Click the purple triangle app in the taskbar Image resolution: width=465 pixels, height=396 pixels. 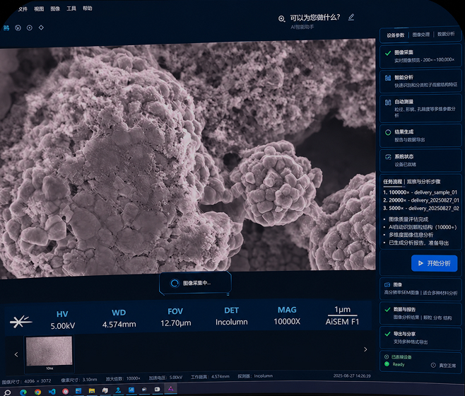(x=170, y=389)
